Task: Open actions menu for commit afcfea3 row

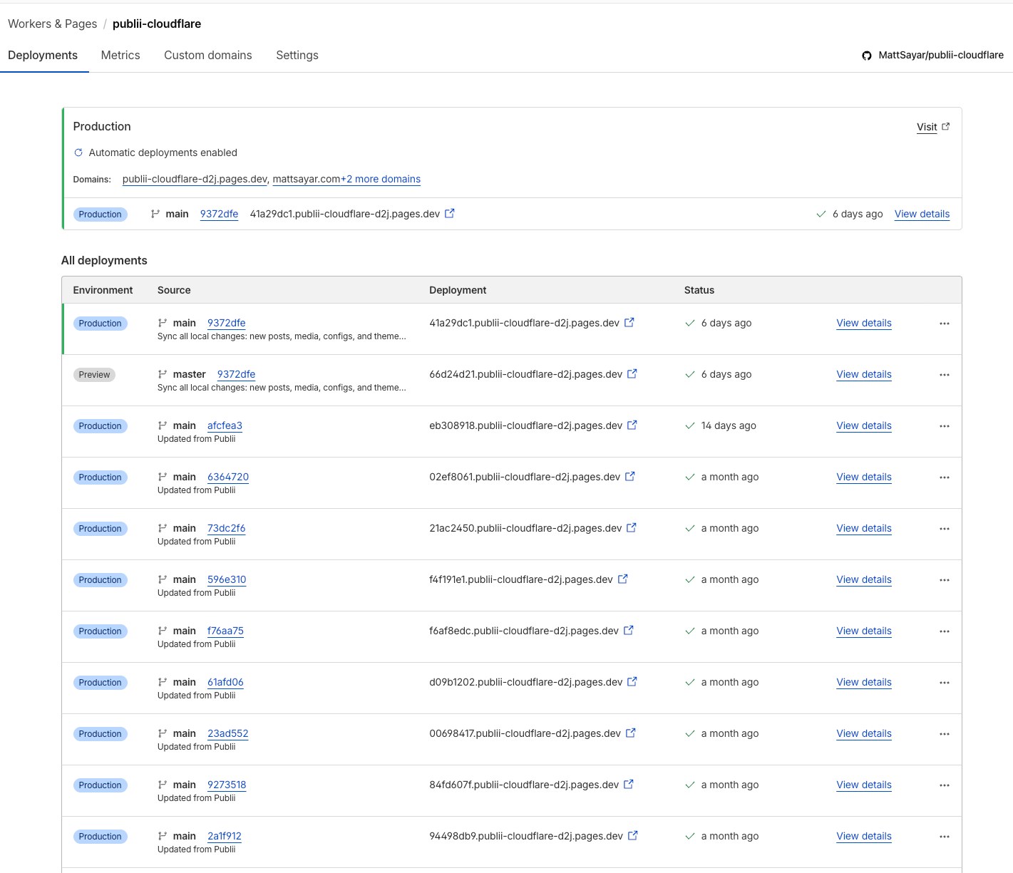Action: (945, 426)
